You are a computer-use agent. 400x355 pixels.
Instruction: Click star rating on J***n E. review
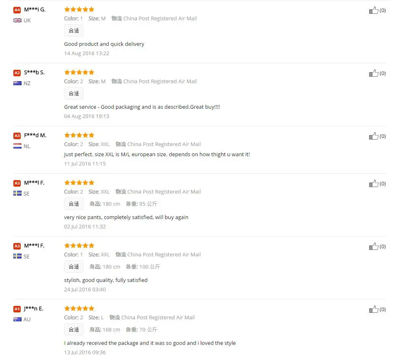click(80, 308)
